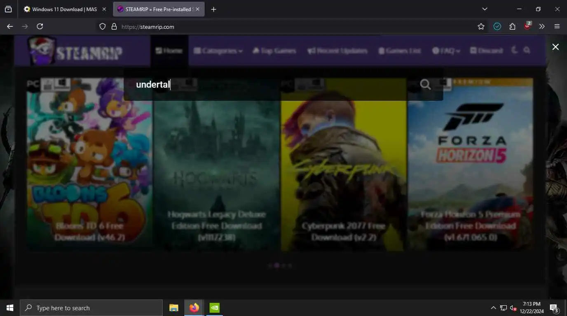Open the extensions puzzle icon
Screen dimensions: 567x316
[512, 26]
